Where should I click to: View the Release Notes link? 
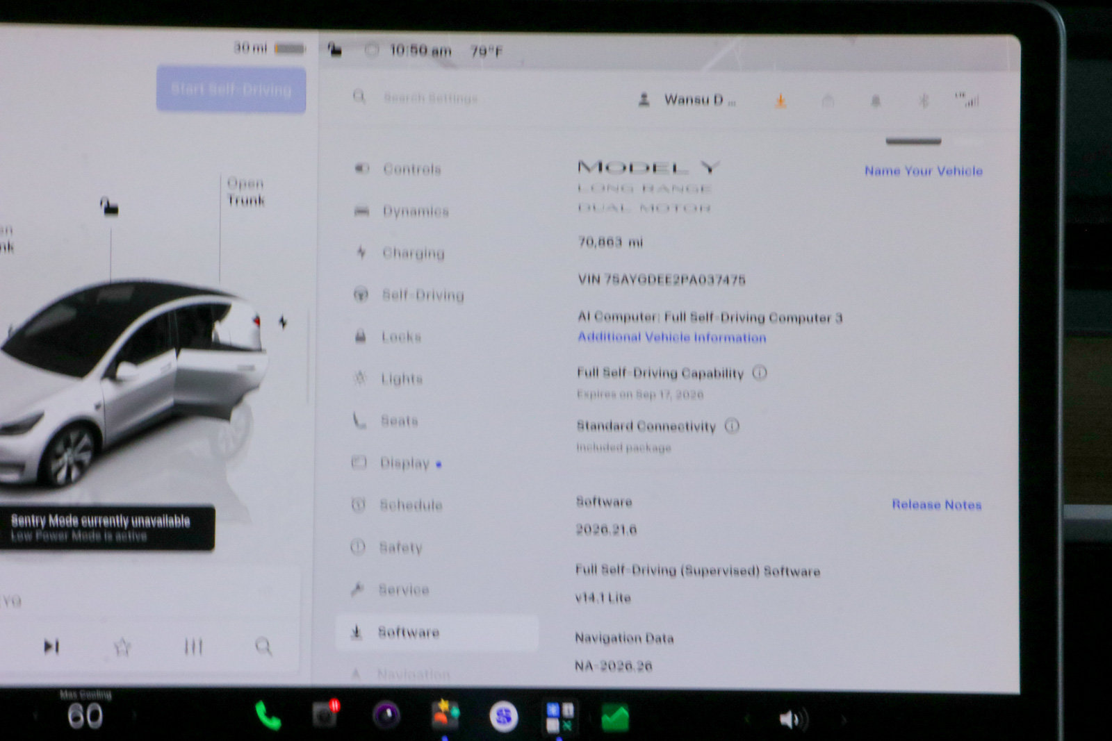[936, 505]
